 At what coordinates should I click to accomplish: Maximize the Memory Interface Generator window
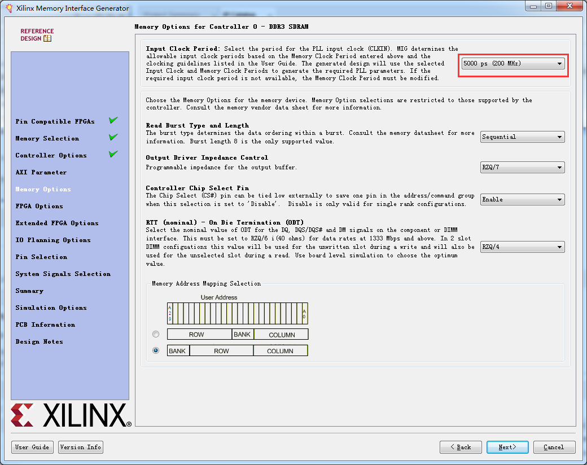click(549, 6)
